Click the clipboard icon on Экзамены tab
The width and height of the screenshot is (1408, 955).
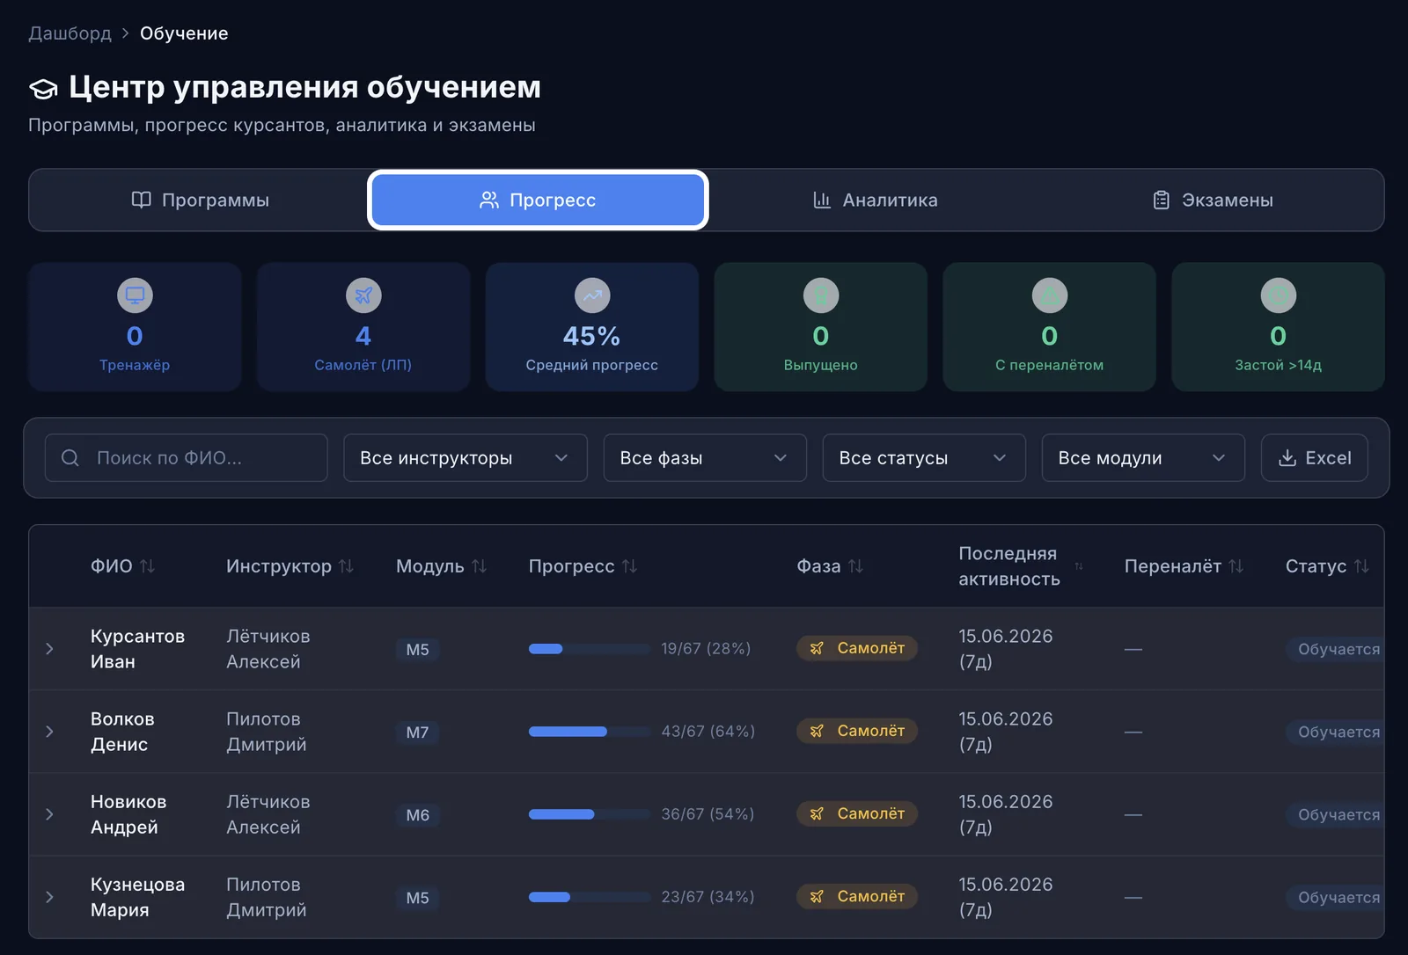click(x=1162, y=200)
